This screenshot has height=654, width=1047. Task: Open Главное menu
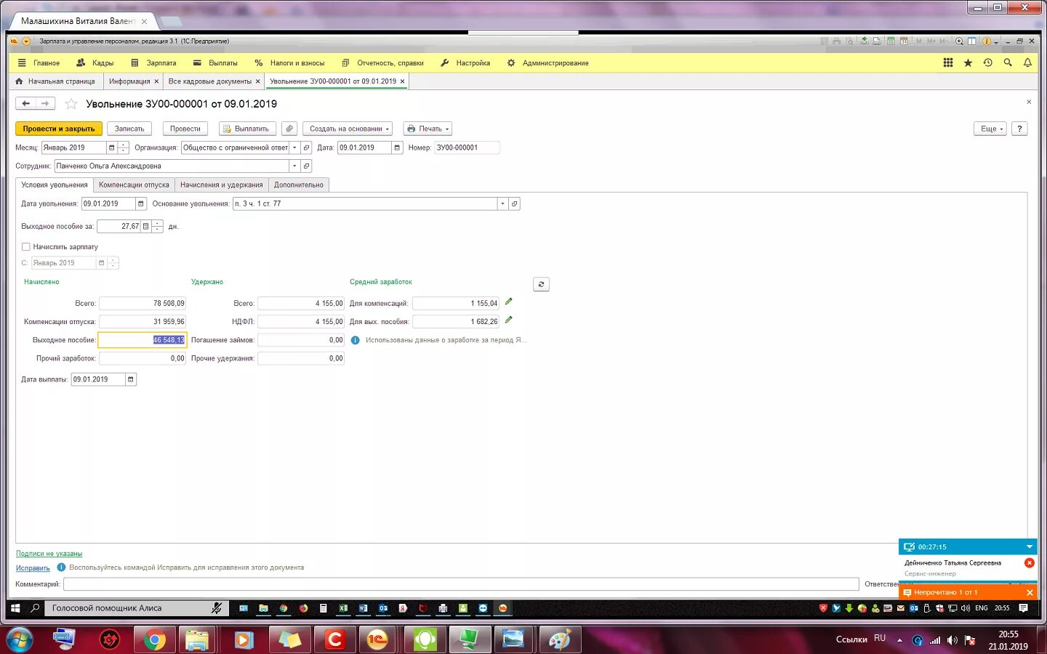point(39,63)
